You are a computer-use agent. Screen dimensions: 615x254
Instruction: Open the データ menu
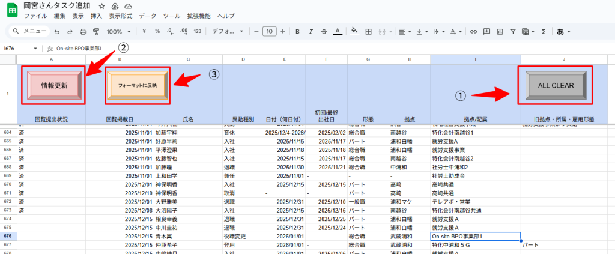pos(147,16)
